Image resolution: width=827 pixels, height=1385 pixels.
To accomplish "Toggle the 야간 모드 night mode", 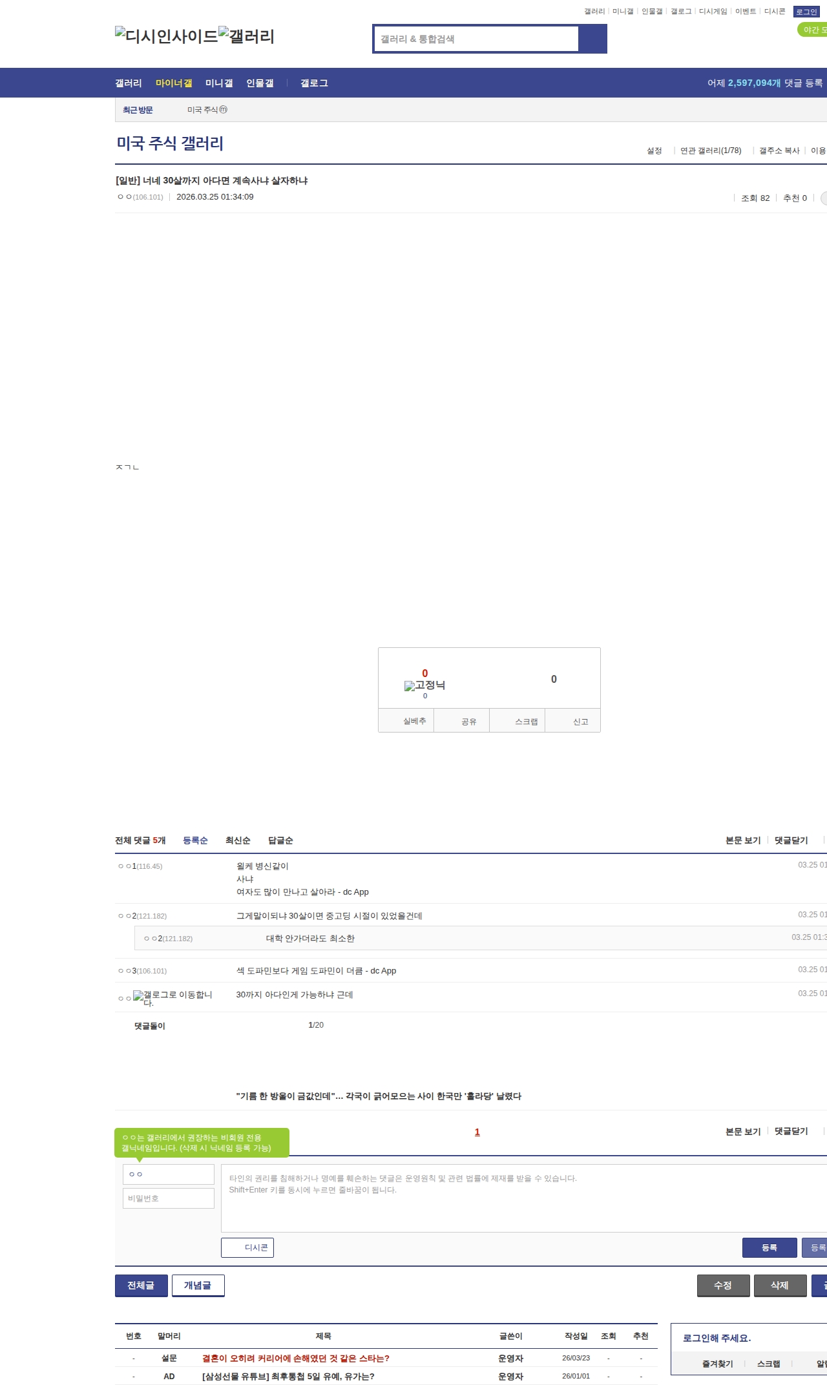I will pos(813,30).
